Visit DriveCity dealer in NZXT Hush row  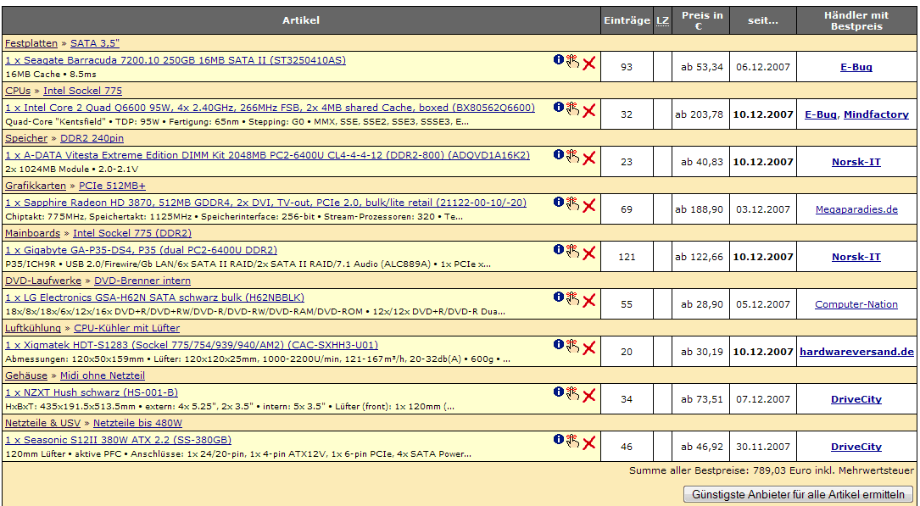856,399
